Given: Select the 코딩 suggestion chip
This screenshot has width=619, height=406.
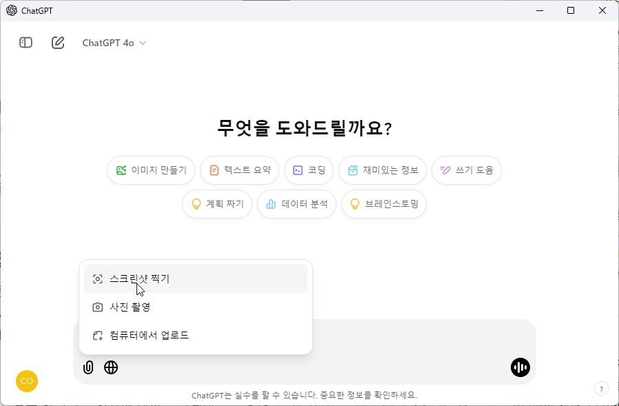Looking at the screenshot, I should point(308,170).
